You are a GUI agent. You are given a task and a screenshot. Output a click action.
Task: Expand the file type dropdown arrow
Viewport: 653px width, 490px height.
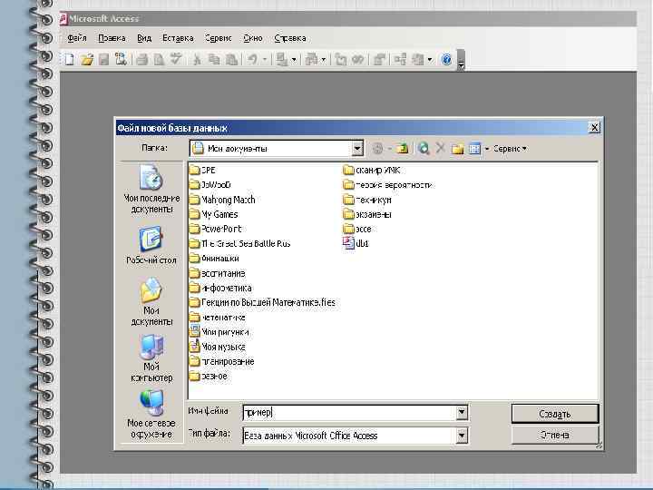coord(462,436)
